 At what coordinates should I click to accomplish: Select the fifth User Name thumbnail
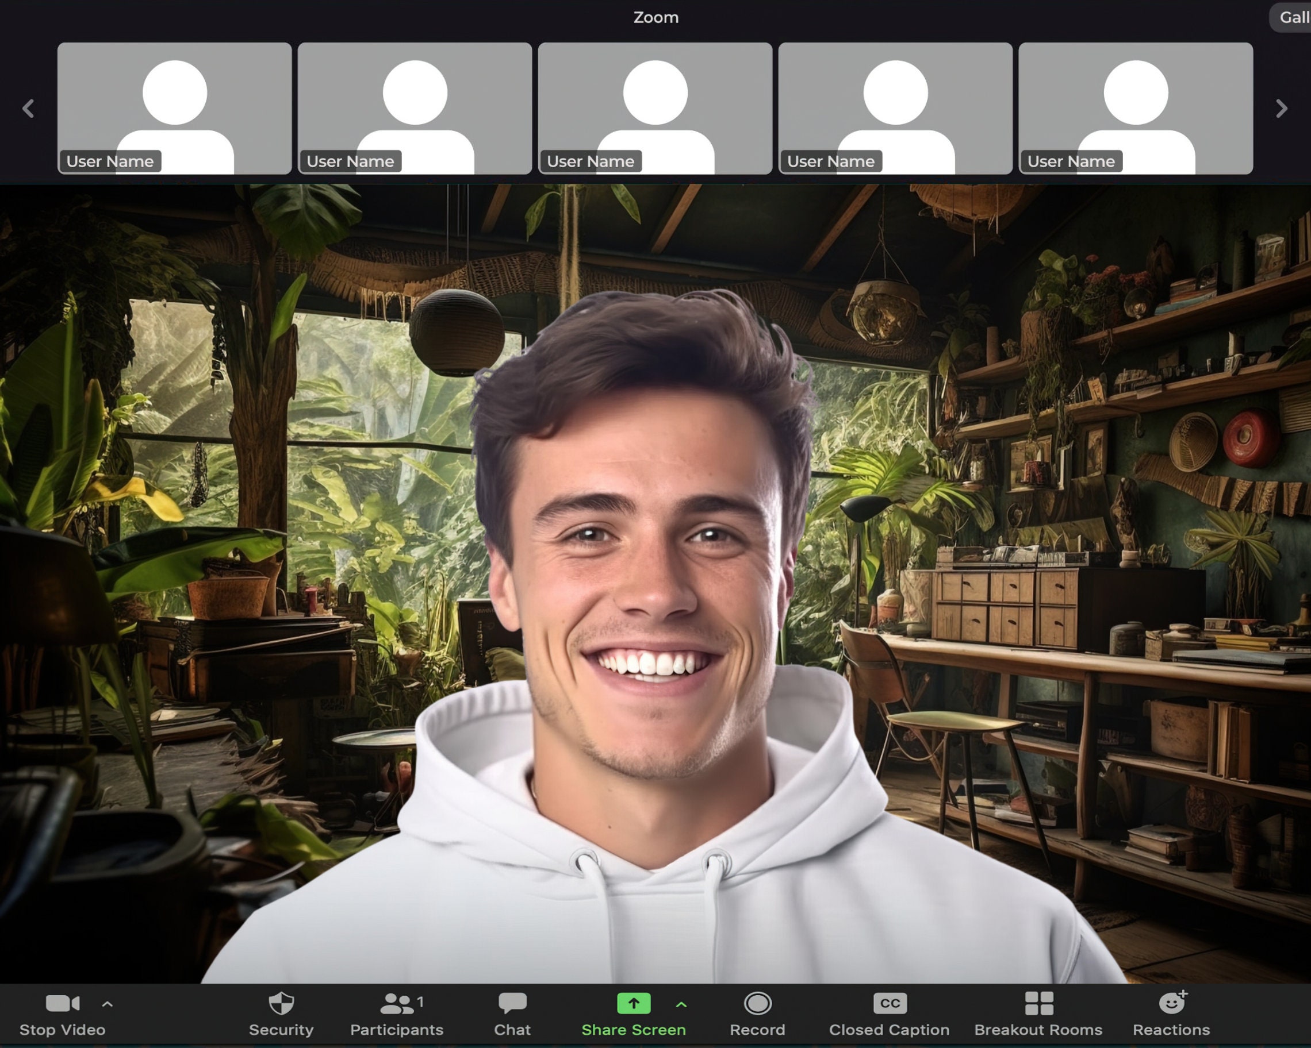point(1136,108)
